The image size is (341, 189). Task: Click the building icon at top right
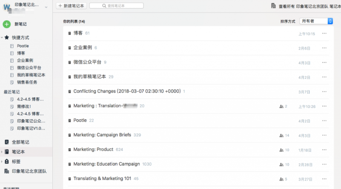point(273,6)
